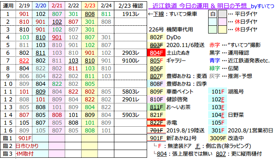Click the 日市ひかり cell in 臨2 row

[x=27, y=146]
